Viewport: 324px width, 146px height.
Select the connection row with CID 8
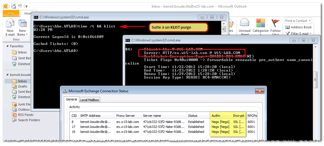click(163, 122)
